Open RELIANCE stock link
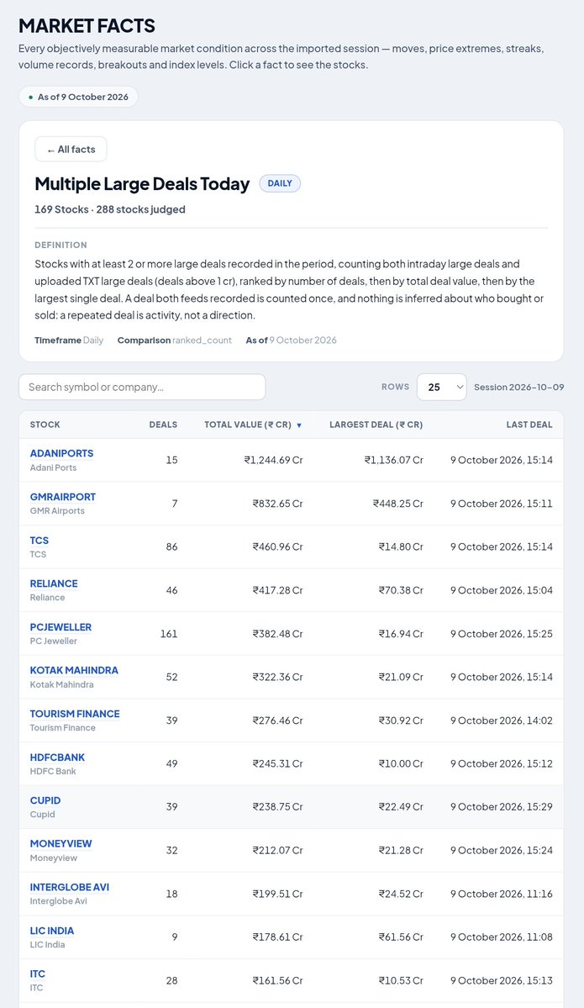Image resolution: width=584 pixels, height=1008 pixels. point(54,583)
